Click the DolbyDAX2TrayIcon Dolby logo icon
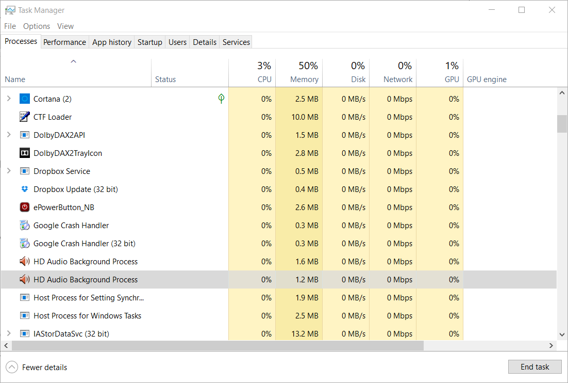Viewport: 568px width, 383px height. pyautogui.click(x=25, y=153)
